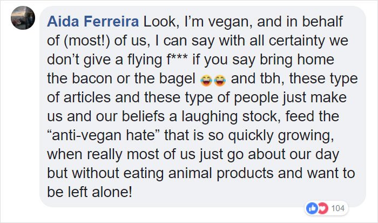
Task: Click the Aida Ferreira name link
Action: [x=93, y=22]
